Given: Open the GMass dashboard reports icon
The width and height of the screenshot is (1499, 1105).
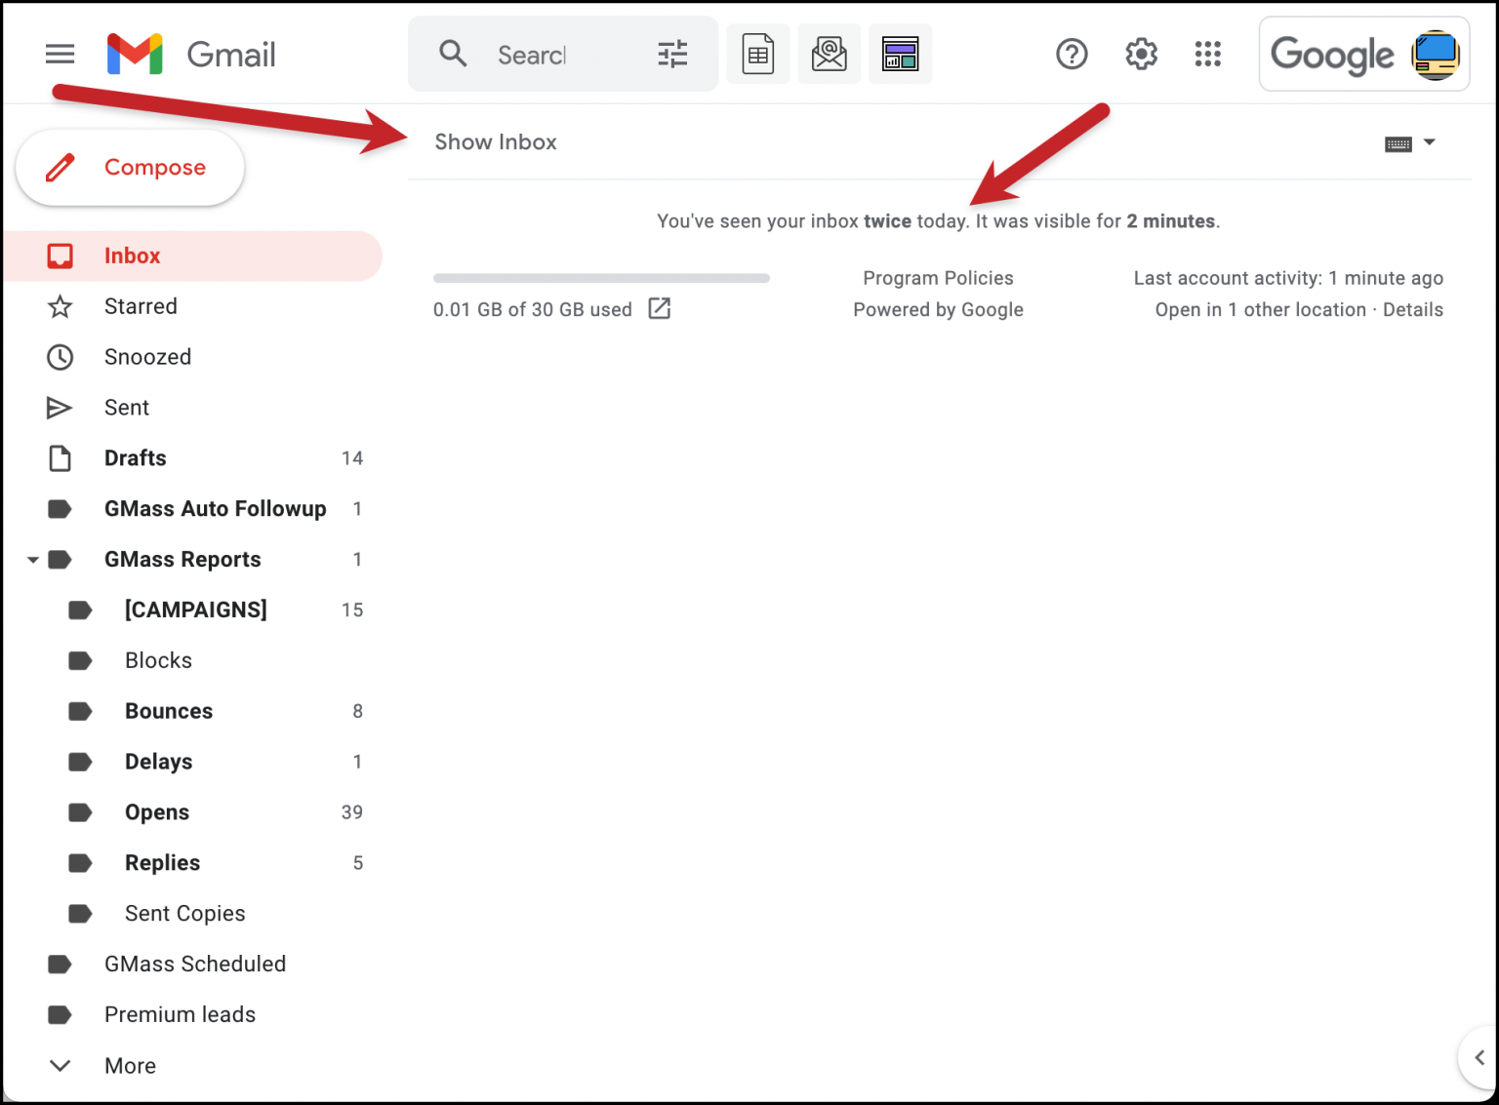Looking at the screenshot, I should pos(900,54).
